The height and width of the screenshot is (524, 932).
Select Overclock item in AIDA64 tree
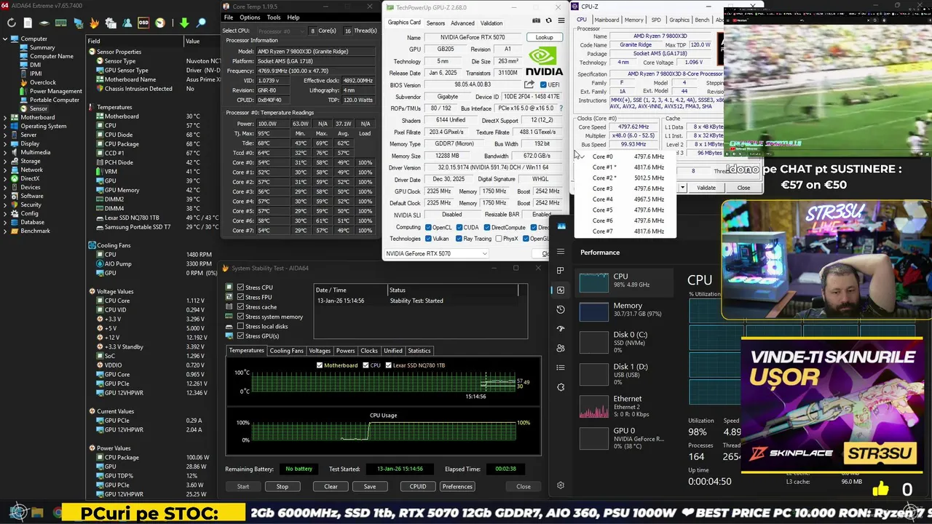pos(42,82)
